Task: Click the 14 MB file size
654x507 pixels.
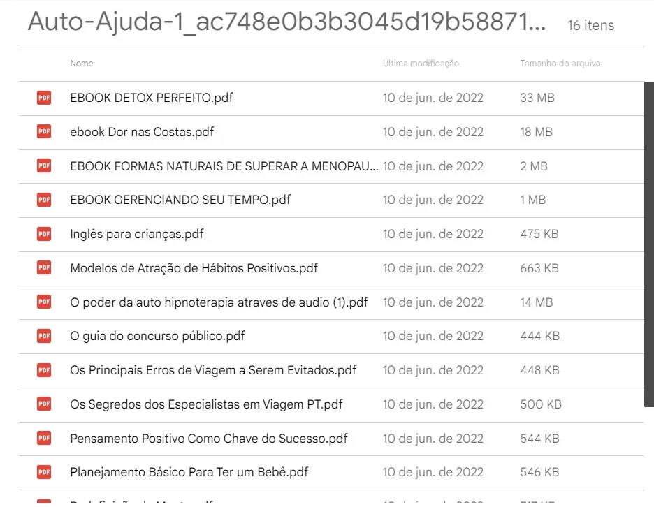Action: 537,302
